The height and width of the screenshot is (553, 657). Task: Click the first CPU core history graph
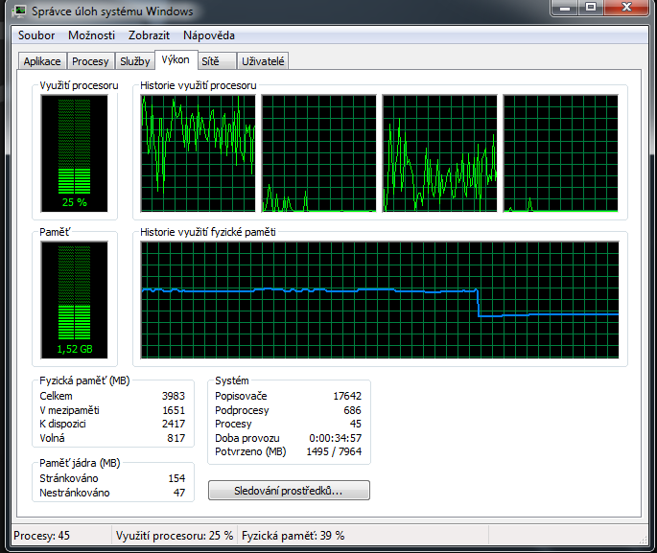click(198, 153)
